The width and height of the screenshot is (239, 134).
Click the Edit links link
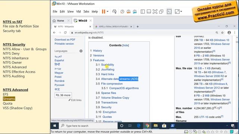pos(75,100)
